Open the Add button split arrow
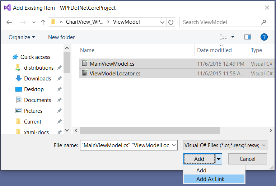The image size is (276, 186). (219, 159)
